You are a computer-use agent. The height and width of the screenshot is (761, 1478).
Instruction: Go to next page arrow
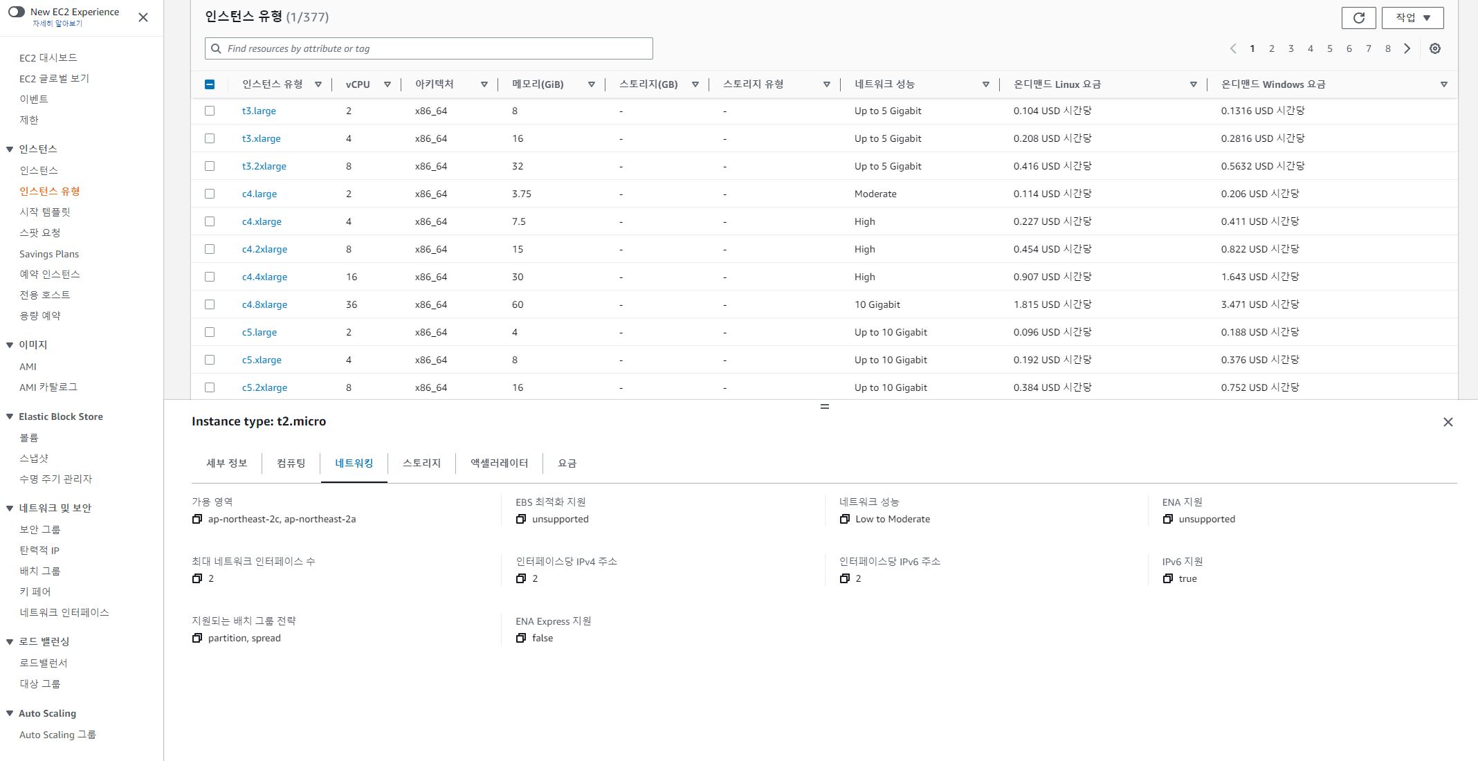click(x=1407, y=48)
